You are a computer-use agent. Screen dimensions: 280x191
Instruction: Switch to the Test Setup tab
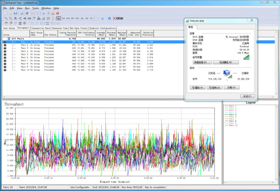[x=9, y=28]
